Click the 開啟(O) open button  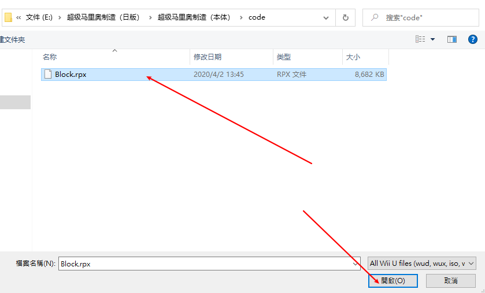coord(393,280)
